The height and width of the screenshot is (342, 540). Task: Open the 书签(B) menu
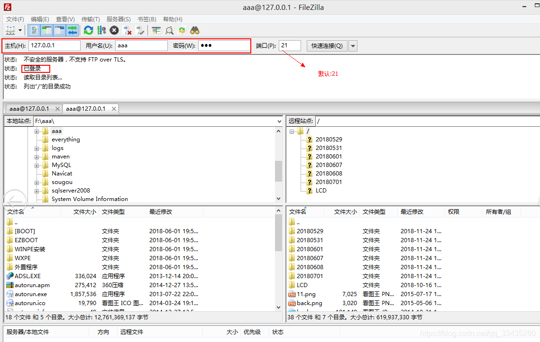click(x=146, y=19)
